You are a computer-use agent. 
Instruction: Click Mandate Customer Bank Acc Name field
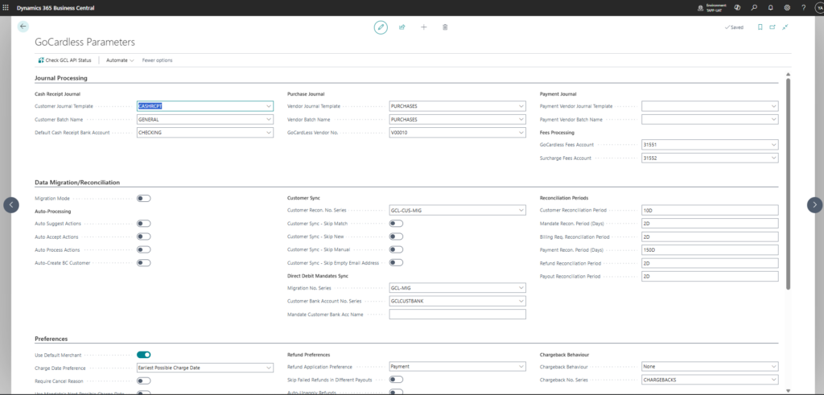pos(457,315)
